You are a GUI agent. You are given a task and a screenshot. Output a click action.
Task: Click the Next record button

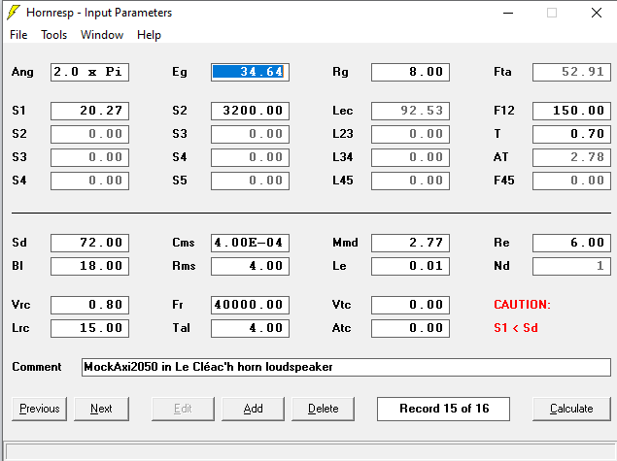pos(101,409)
